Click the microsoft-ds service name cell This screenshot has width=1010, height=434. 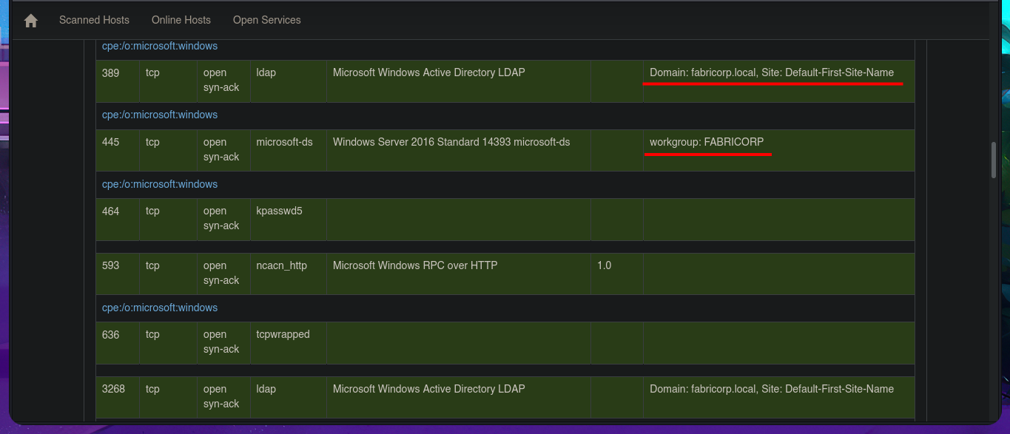coord(284,142)
